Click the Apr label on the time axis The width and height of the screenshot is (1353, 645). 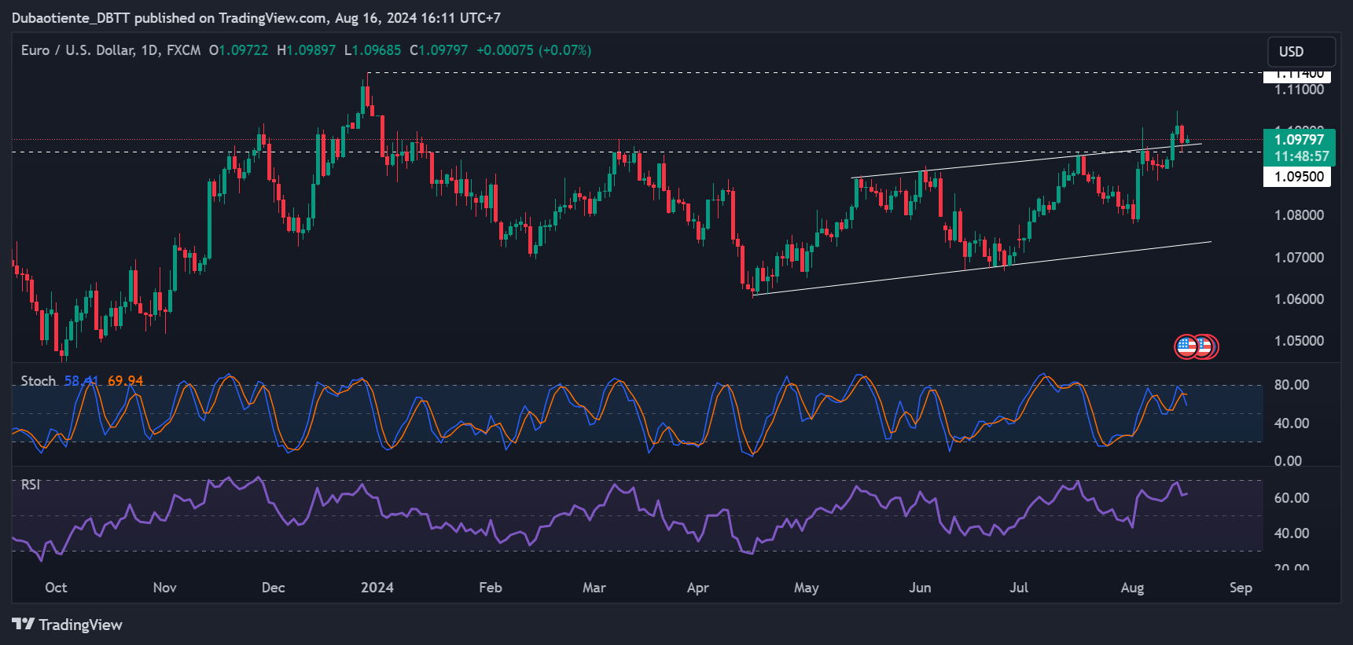tap(697, 588)
